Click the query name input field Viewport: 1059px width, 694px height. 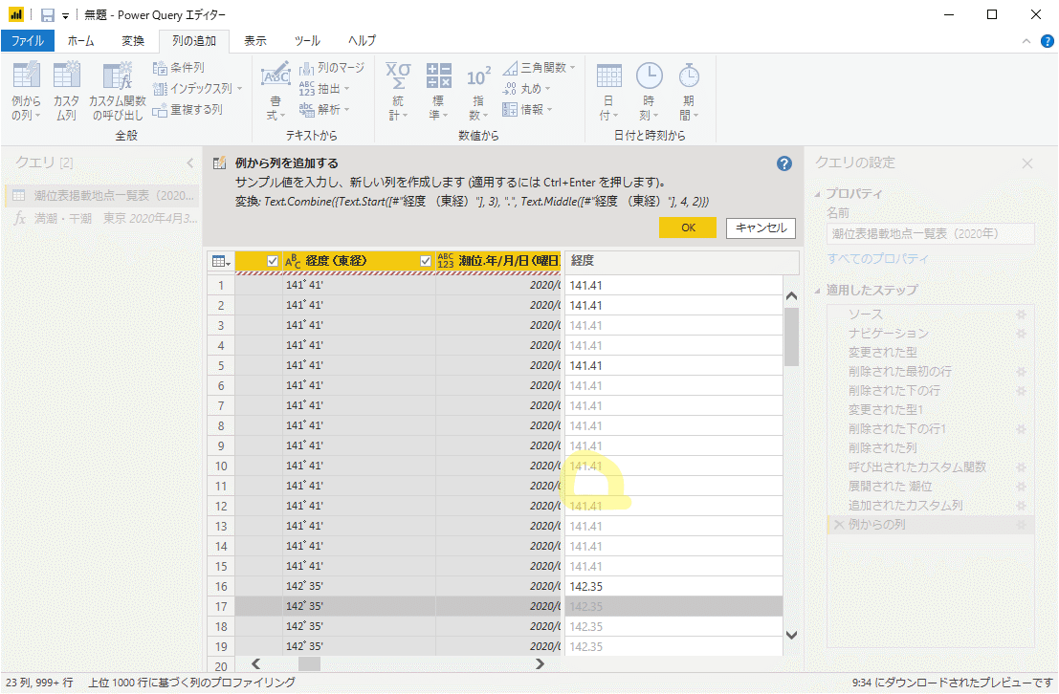[x=930, y=233]
